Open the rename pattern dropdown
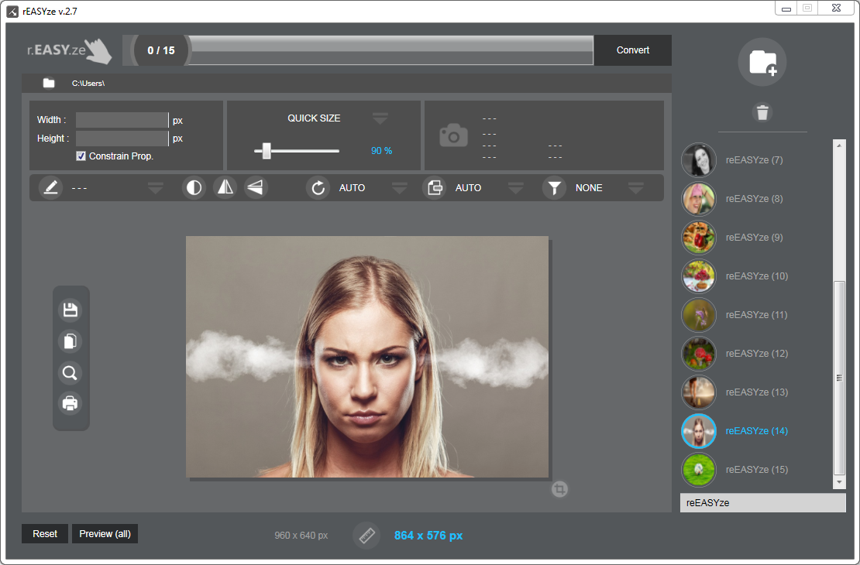 [x=155, y=187]
